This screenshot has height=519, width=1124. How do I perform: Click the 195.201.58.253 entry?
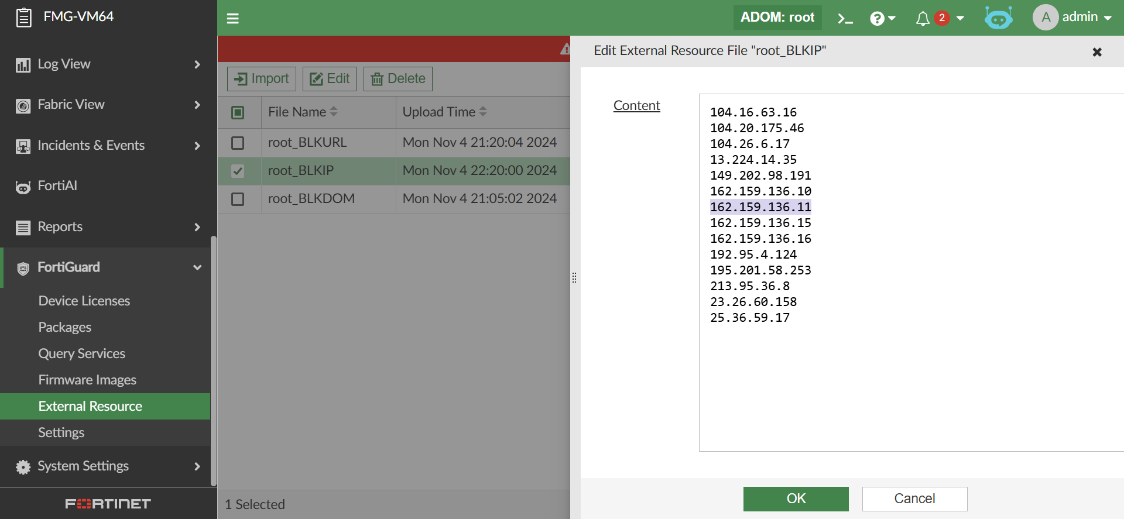pyautogui.click(x=760, y=270)
